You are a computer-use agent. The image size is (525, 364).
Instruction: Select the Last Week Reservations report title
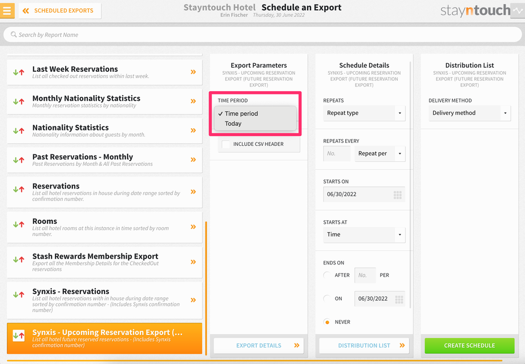[75, 69]
